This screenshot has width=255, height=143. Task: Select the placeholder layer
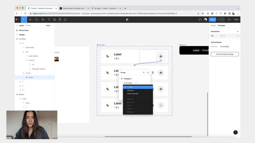[29, 48]
